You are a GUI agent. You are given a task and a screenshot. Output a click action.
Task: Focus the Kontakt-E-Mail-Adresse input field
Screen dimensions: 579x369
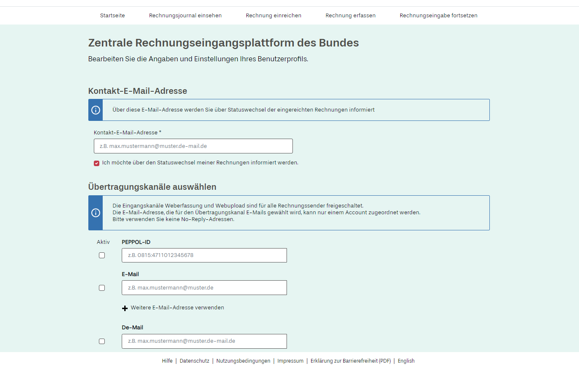click(193, 146)
